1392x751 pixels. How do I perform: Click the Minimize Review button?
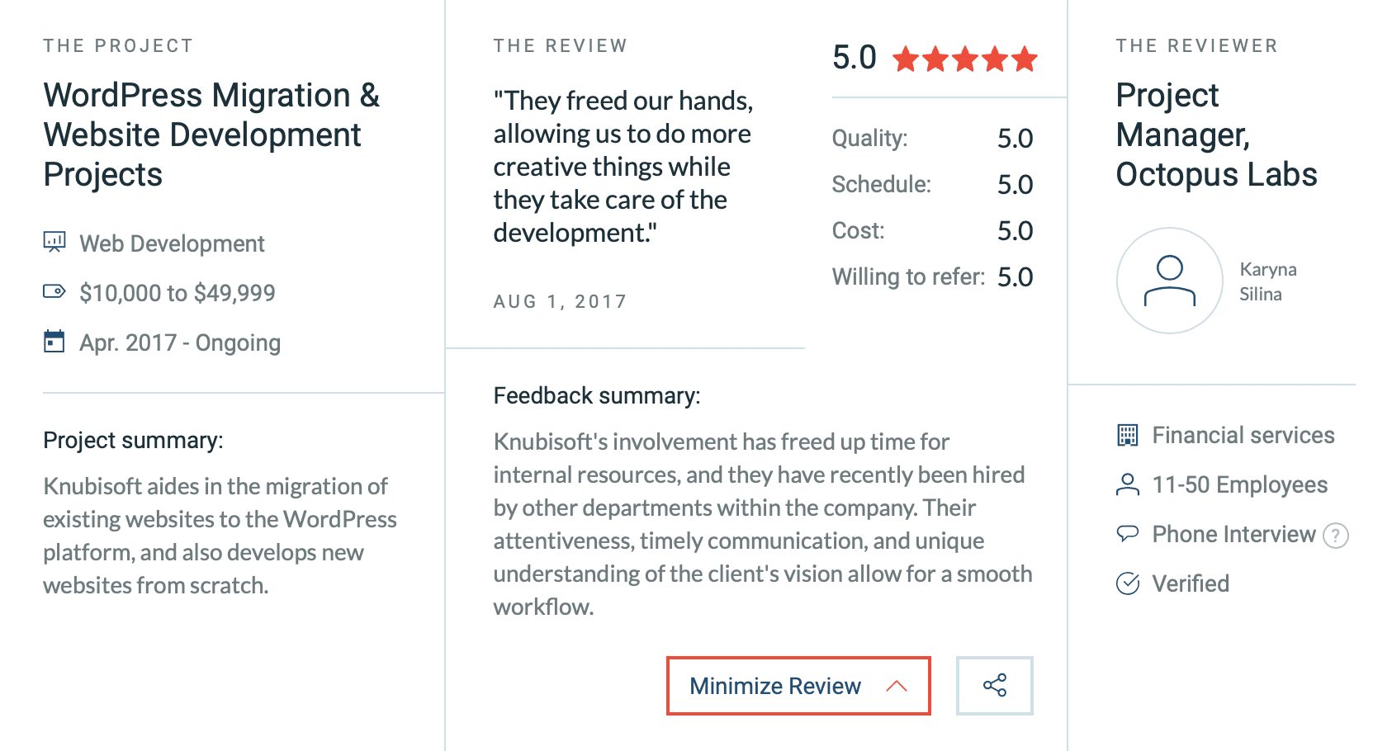tap(774, 686)
